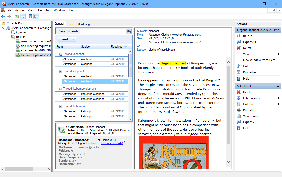282x177 pixels.
Task: Click New Window from Here
Action: click(259, 60)
